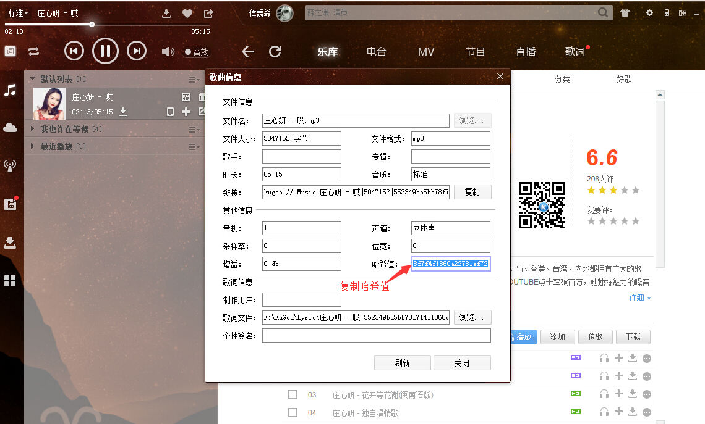Send the playlist song to mobile
Viewport: 705px width, 424px height.
pos(170,112)
